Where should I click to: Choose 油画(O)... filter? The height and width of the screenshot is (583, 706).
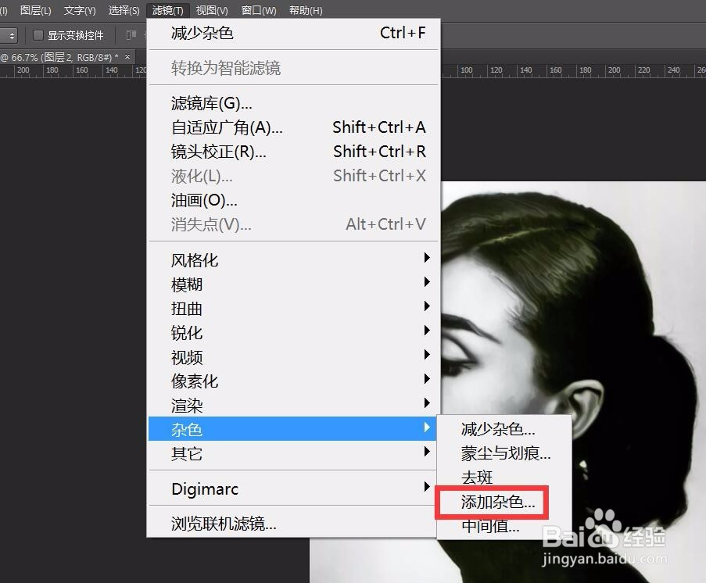coord(294,200)
